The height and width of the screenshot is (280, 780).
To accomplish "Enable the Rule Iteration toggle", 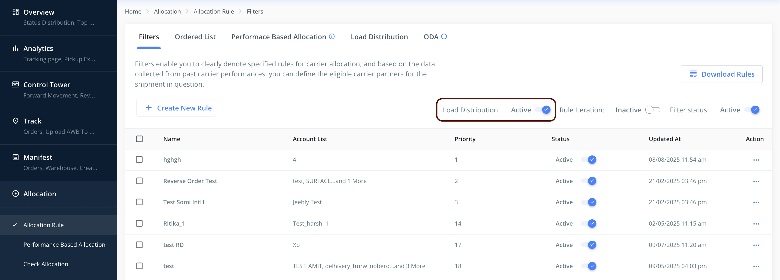I will coord(653,110).
